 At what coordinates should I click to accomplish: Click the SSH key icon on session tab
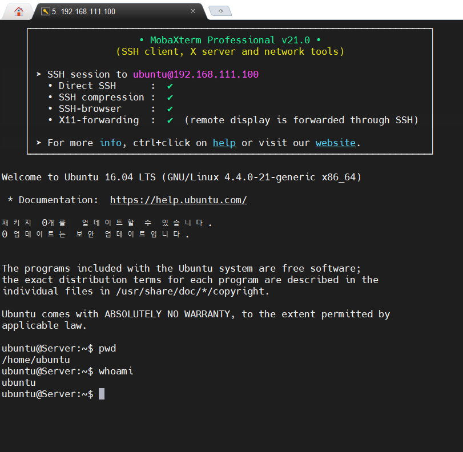pyautogui.click(x=46, y=11)
